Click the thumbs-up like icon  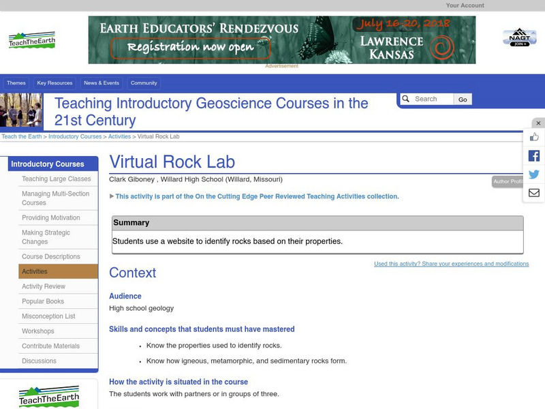(535, 136)
